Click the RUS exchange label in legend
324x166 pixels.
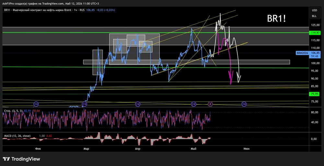[x=82, y=10]
